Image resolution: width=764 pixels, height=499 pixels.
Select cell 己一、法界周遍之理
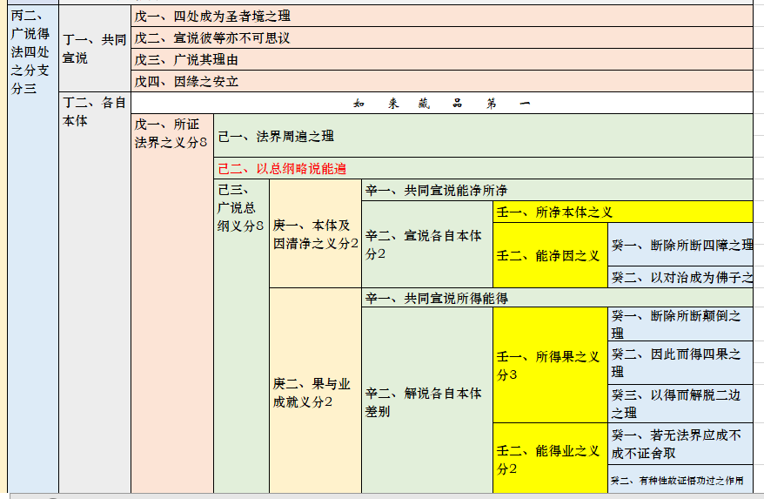pos(483,136)
